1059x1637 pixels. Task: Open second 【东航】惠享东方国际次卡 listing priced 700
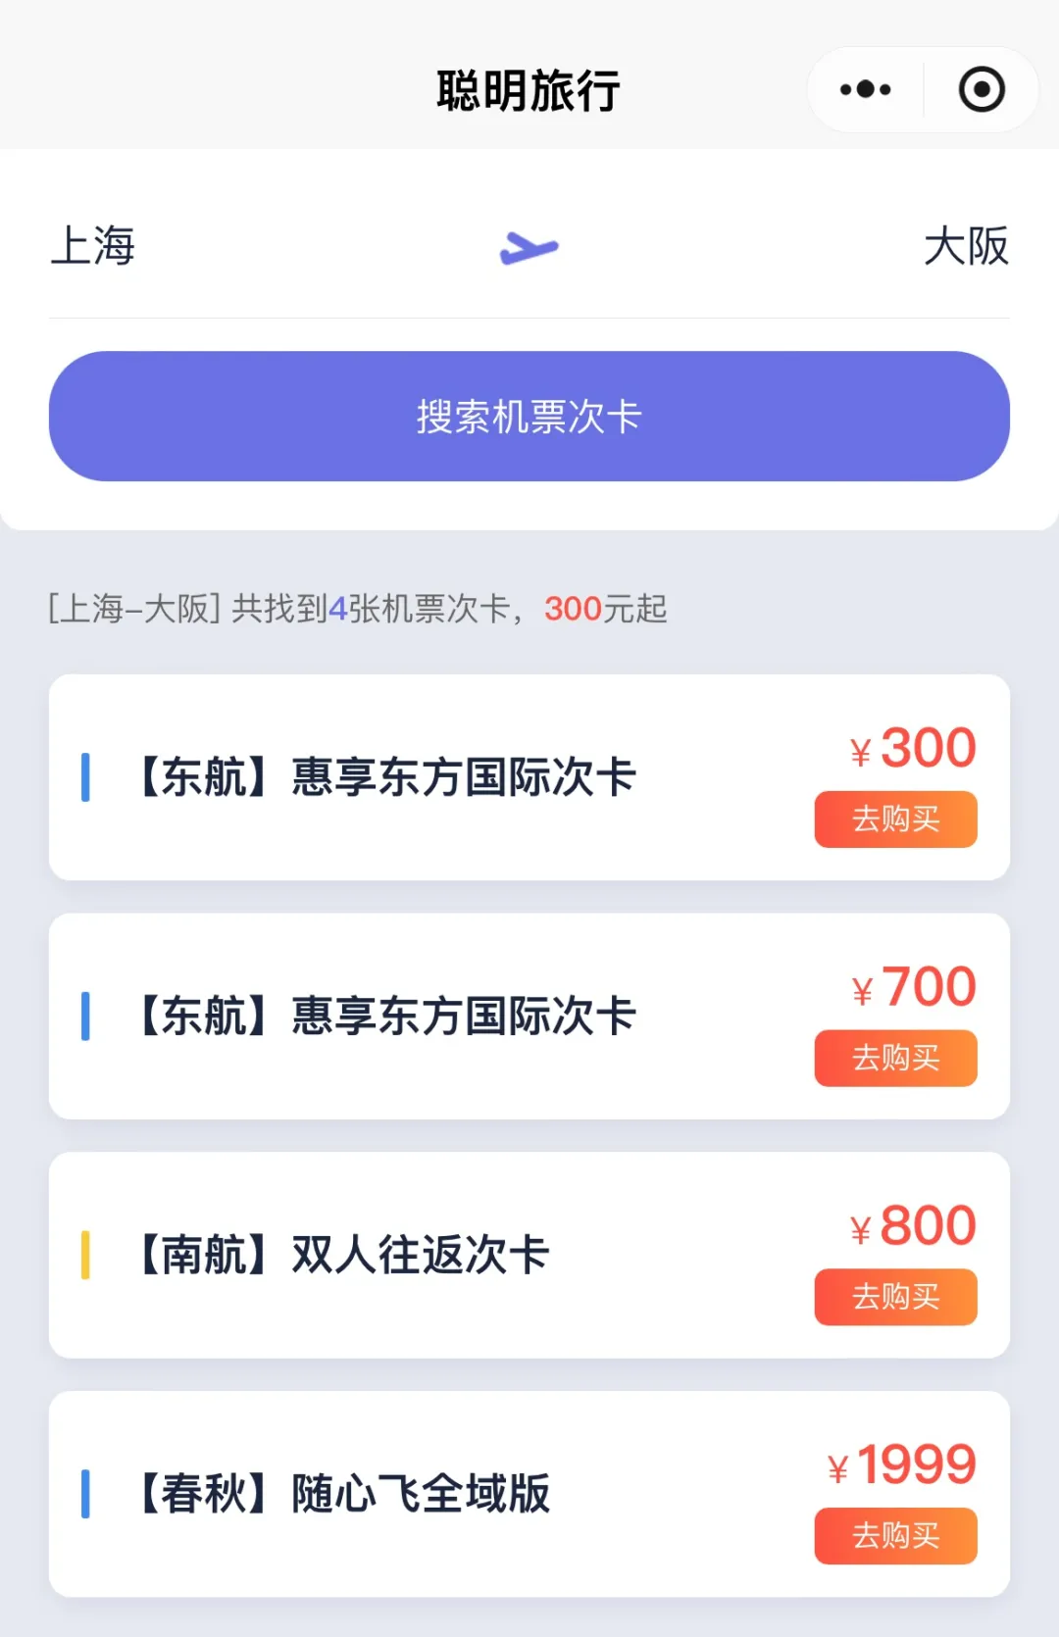coord(384,1016)
